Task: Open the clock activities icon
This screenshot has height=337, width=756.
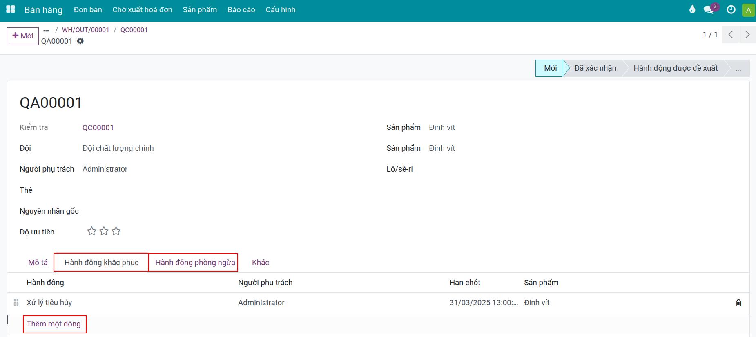Action: pos(731,10)
